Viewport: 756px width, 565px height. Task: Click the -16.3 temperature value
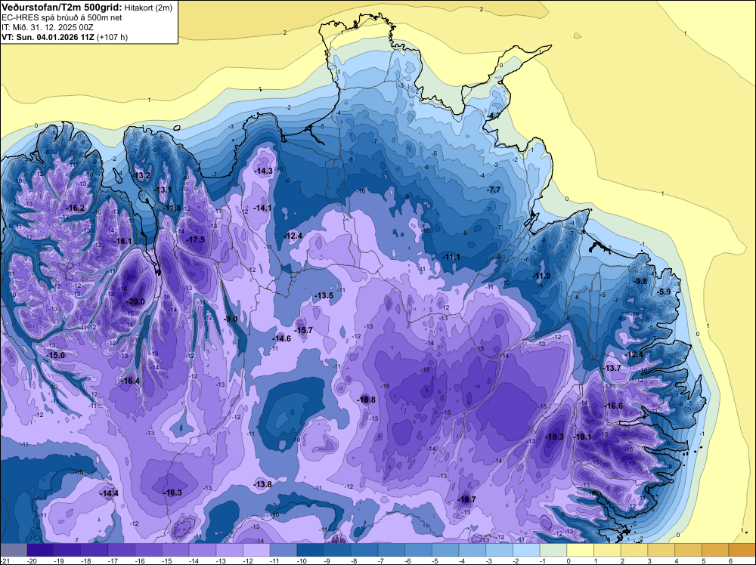172,492
